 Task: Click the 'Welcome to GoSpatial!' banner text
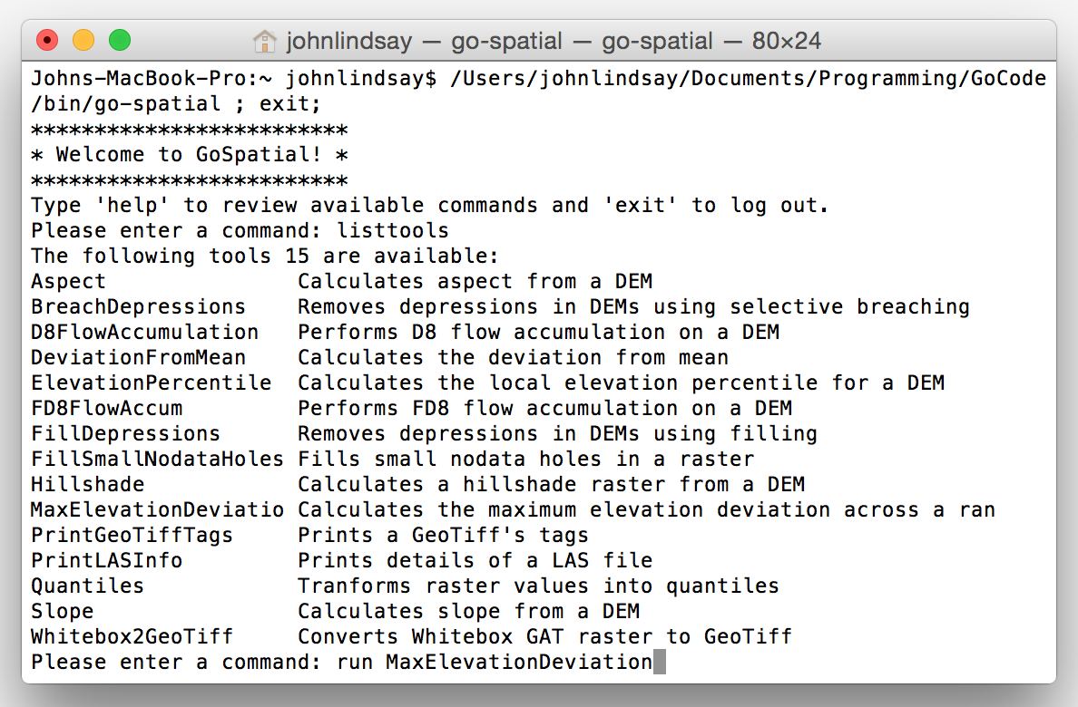pos(189,155)
